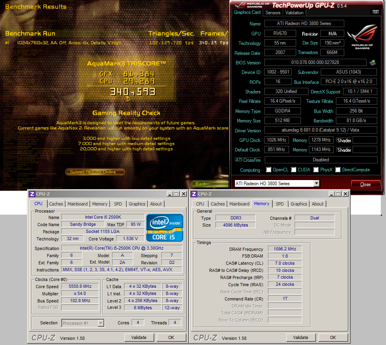Enable the CUDA checkbox
The image size is (386, 345).
294,170
